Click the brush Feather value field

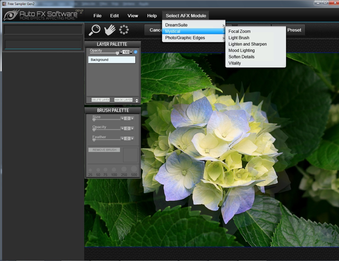127,139
